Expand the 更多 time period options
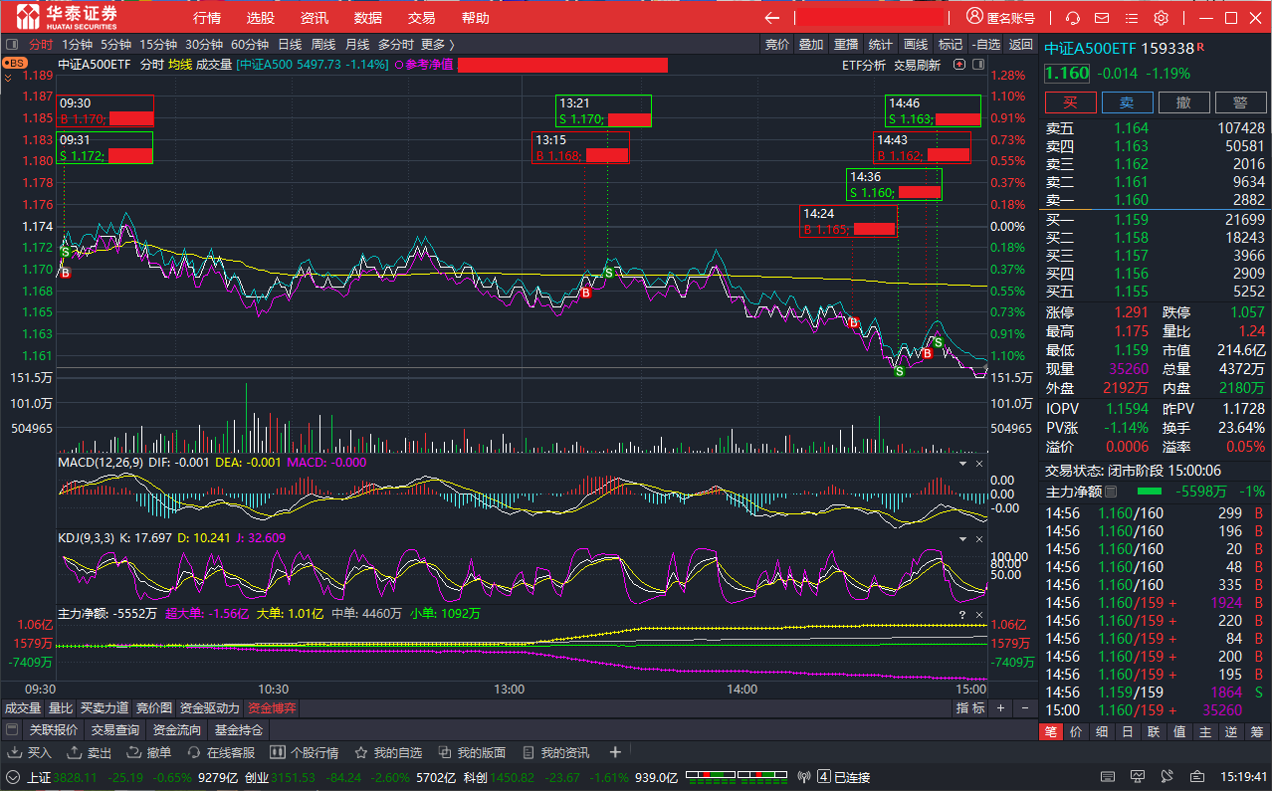Viewport: 1272px width, 791px height. (437, 44)
